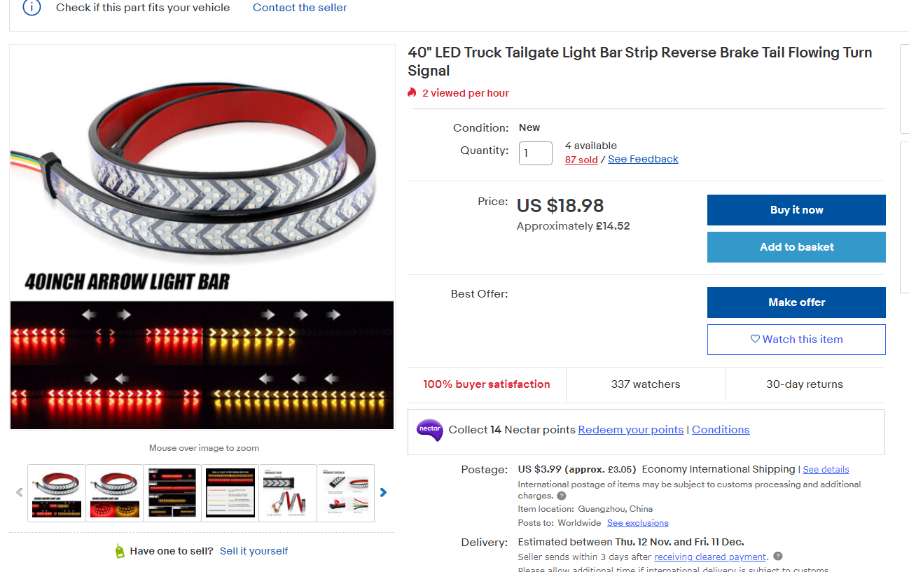
Task: Open the Contact the seller link
Action: [300, 8]
